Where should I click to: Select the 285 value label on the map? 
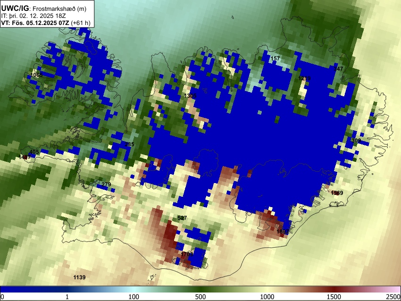tap(129, 144)
